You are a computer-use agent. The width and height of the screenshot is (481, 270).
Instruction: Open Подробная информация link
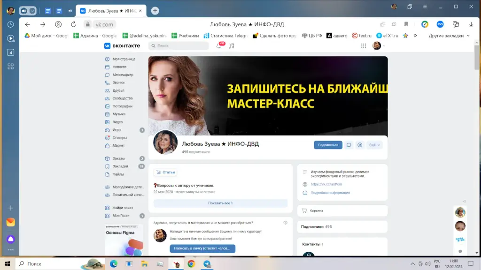[x=330, y=193]
